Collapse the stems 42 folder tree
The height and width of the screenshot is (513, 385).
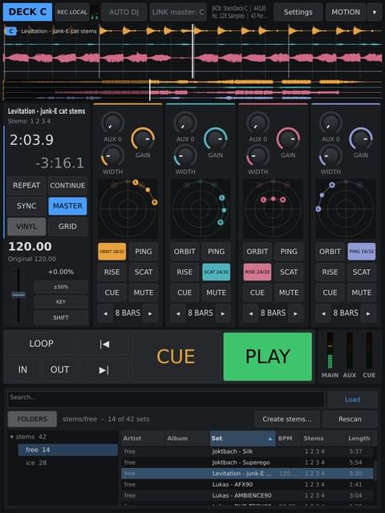tap(12, 437)
